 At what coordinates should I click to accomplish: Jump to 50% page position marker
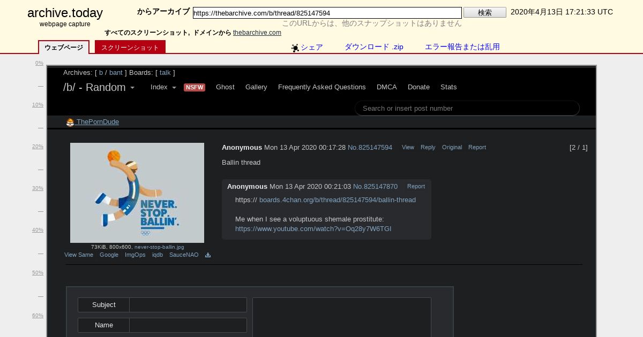pyautogui.click(x=38, y=273)
